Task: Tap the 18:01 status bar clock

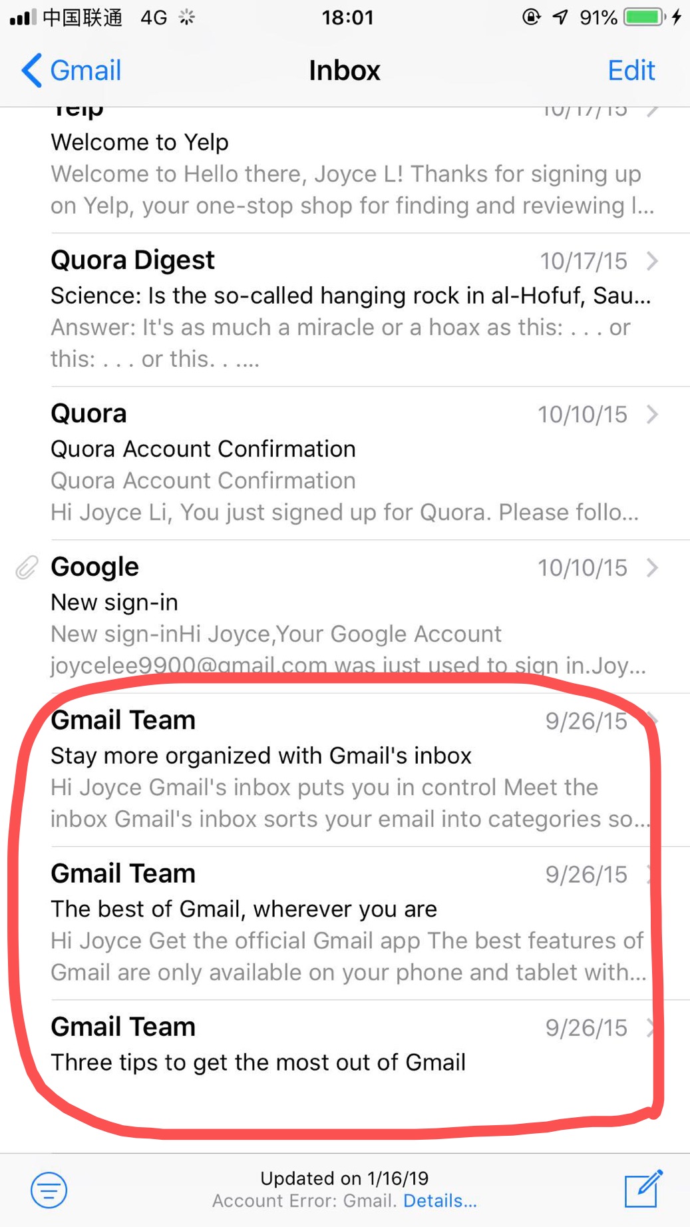Action: click(347, 17)
